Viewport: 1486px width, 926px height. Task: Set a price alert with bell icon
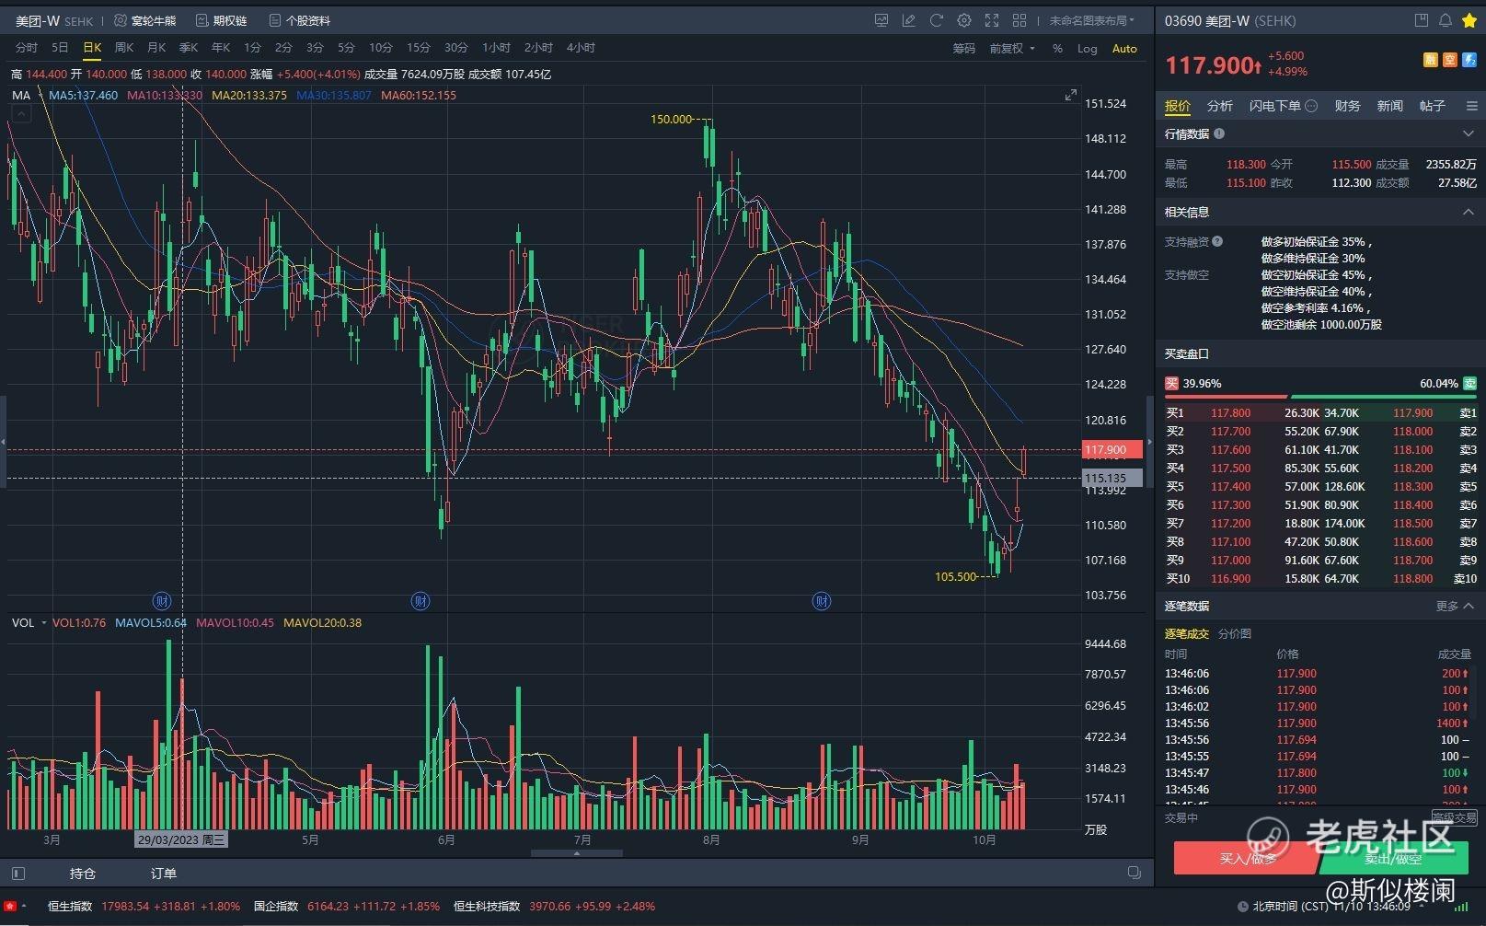[1446, 20]
